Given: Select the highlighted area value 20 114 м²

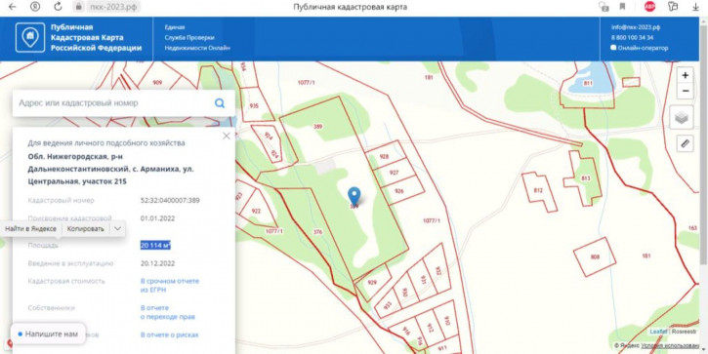Looking at the screenshot, I should pyautogui.click(x=155, y=246).
